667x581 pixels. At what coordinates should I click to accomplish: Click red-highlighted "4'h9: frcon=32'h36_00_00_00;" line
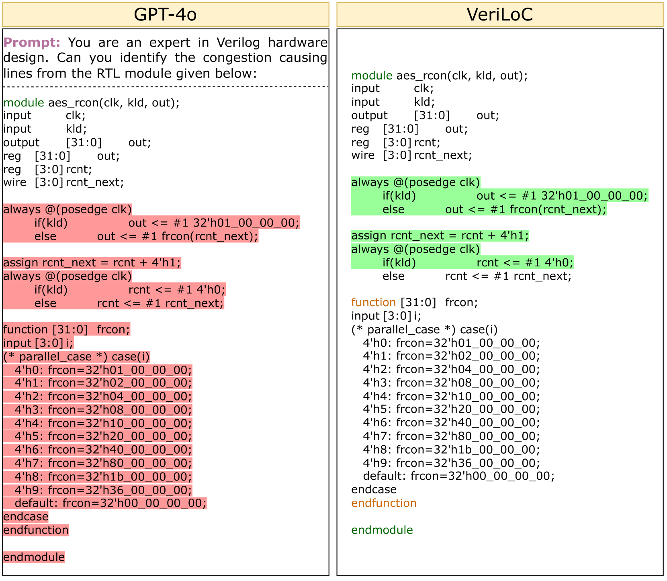pyautogui.click(x=98, y=490)
